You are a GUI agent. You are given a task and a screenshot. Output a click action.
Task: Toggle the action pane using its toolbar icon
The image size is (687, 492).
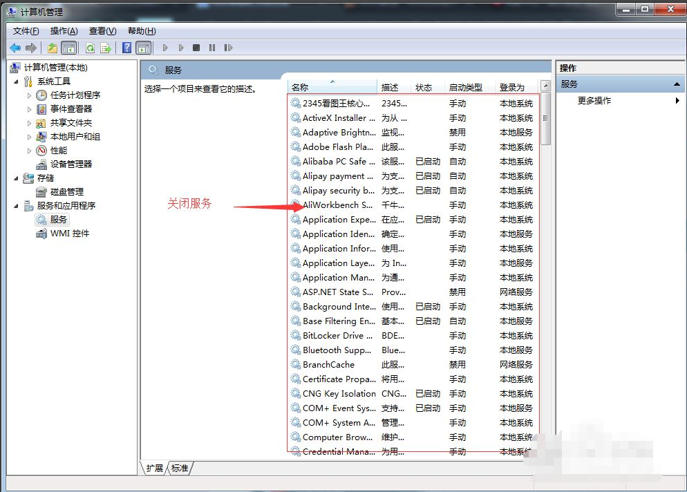coord(144,47)
